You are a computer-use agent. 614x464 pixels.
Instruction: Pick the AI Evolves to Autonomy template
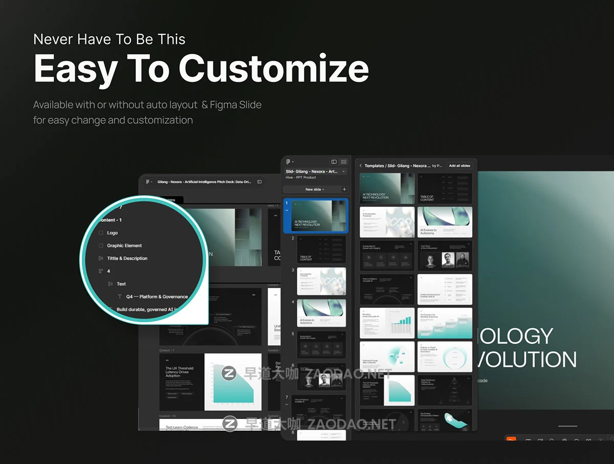tap(445, 222)
